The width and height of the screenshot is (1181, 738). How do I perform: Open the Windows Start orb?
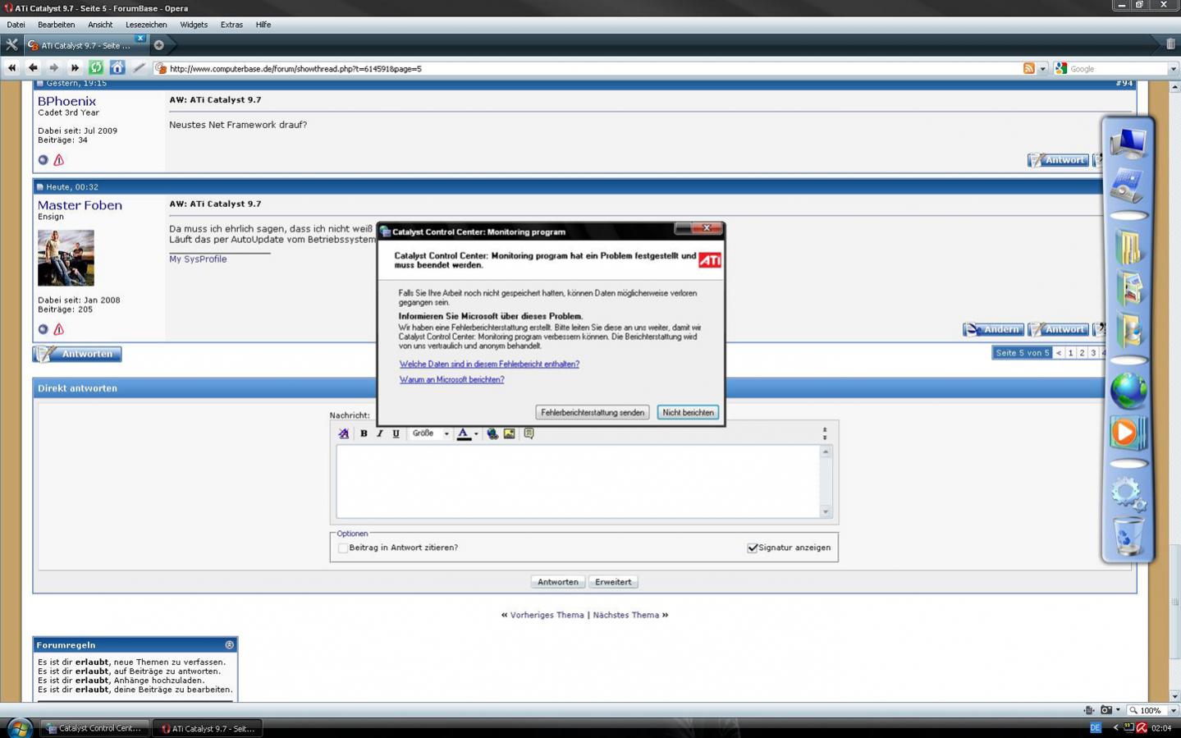[18, 727]
